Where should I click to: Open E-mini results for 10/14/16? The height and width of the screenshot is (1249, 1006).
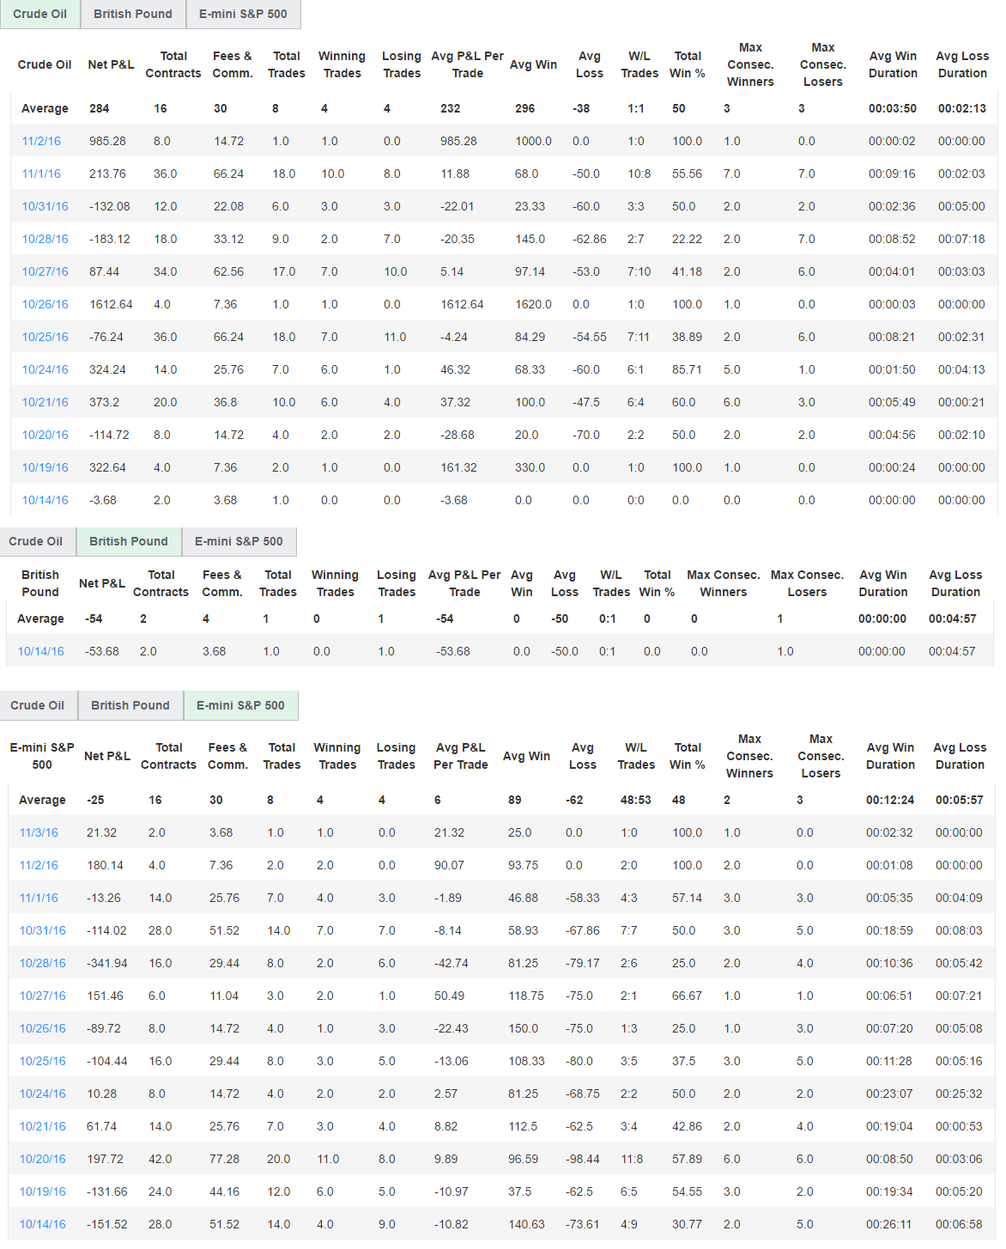(41, 1224)
